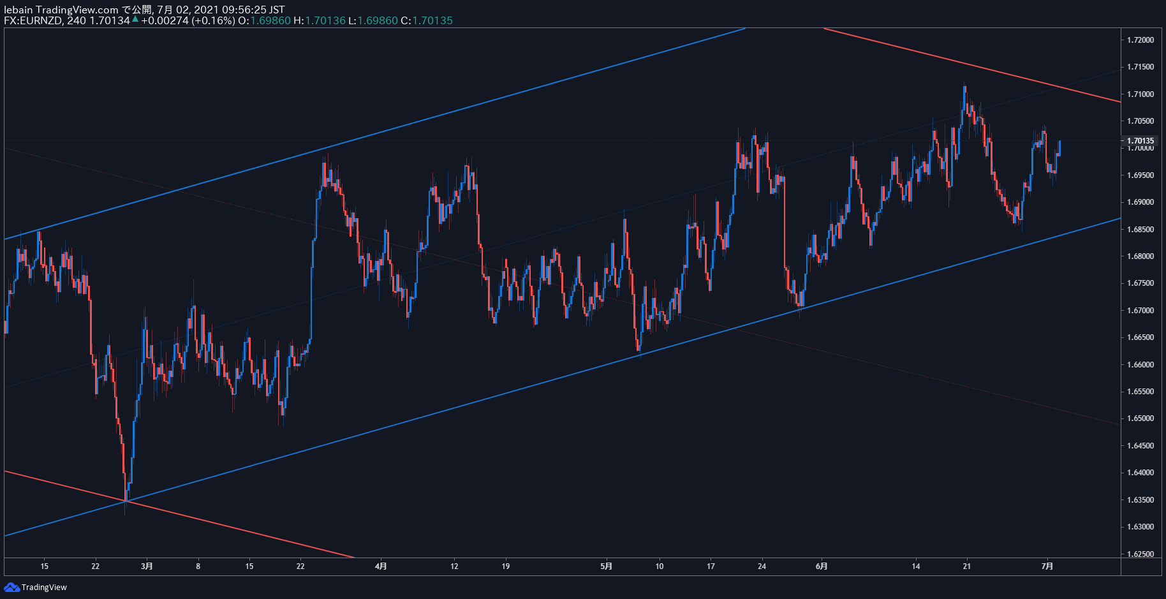Click the 1.68000 price axis label
The height and width of the screenshot is (599, 1166).
pos(1140,256)
